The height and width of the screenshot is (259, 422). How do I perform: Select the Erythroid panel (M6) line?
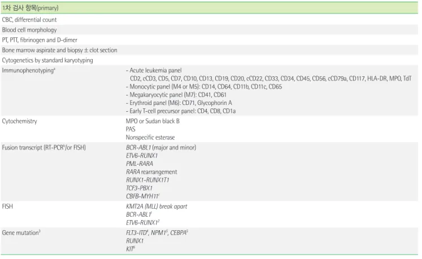179,103
